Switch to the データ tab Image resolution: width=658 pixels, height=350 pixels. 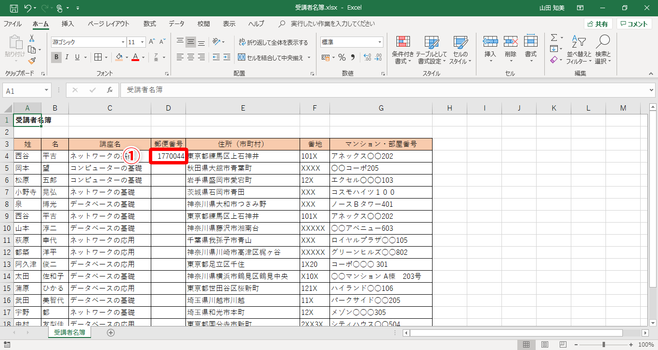pyautogui.click(x=177, y=24)
